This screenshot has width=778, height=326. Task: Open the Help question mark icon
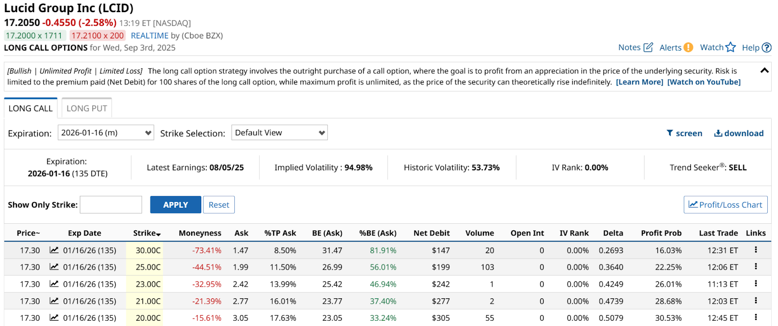pos(767,47)
